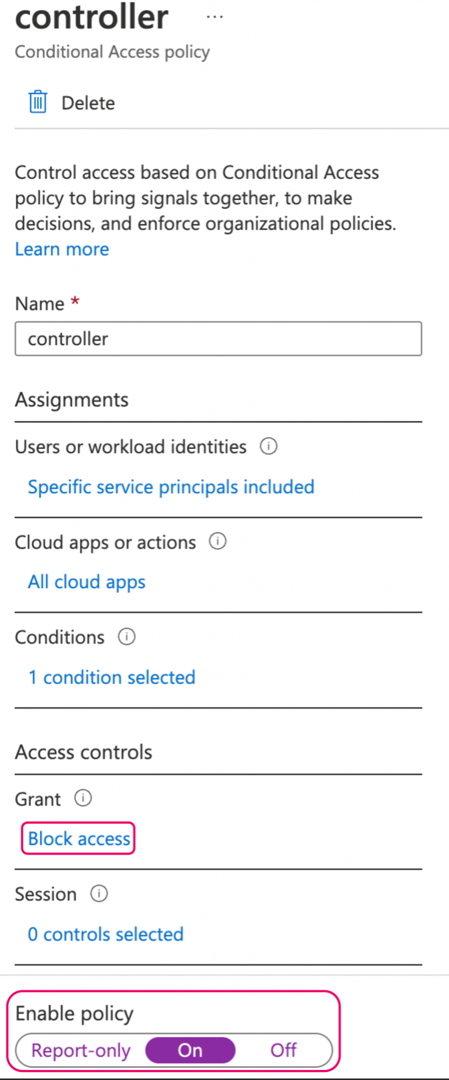Viewport: 449px width, 1080px height.
Task: Click the Session info icon
Action: click(x=98, y=893)
